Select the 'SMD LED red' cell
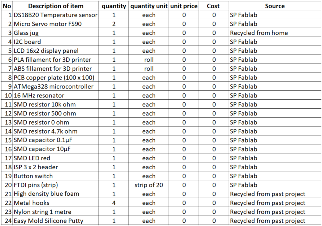322x226 pixels. point(56,158)
